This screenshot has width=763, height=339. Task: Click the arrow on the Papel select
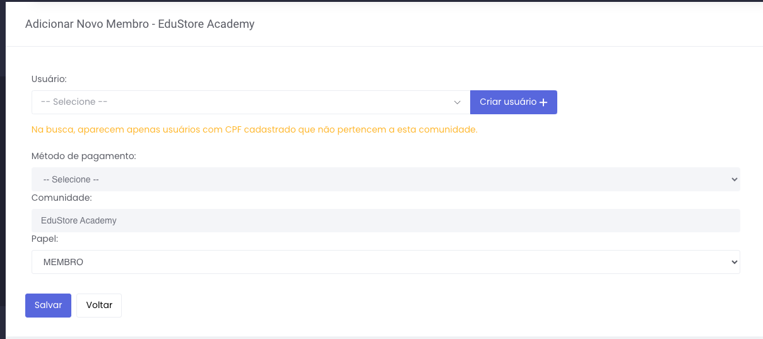[733, 262]
